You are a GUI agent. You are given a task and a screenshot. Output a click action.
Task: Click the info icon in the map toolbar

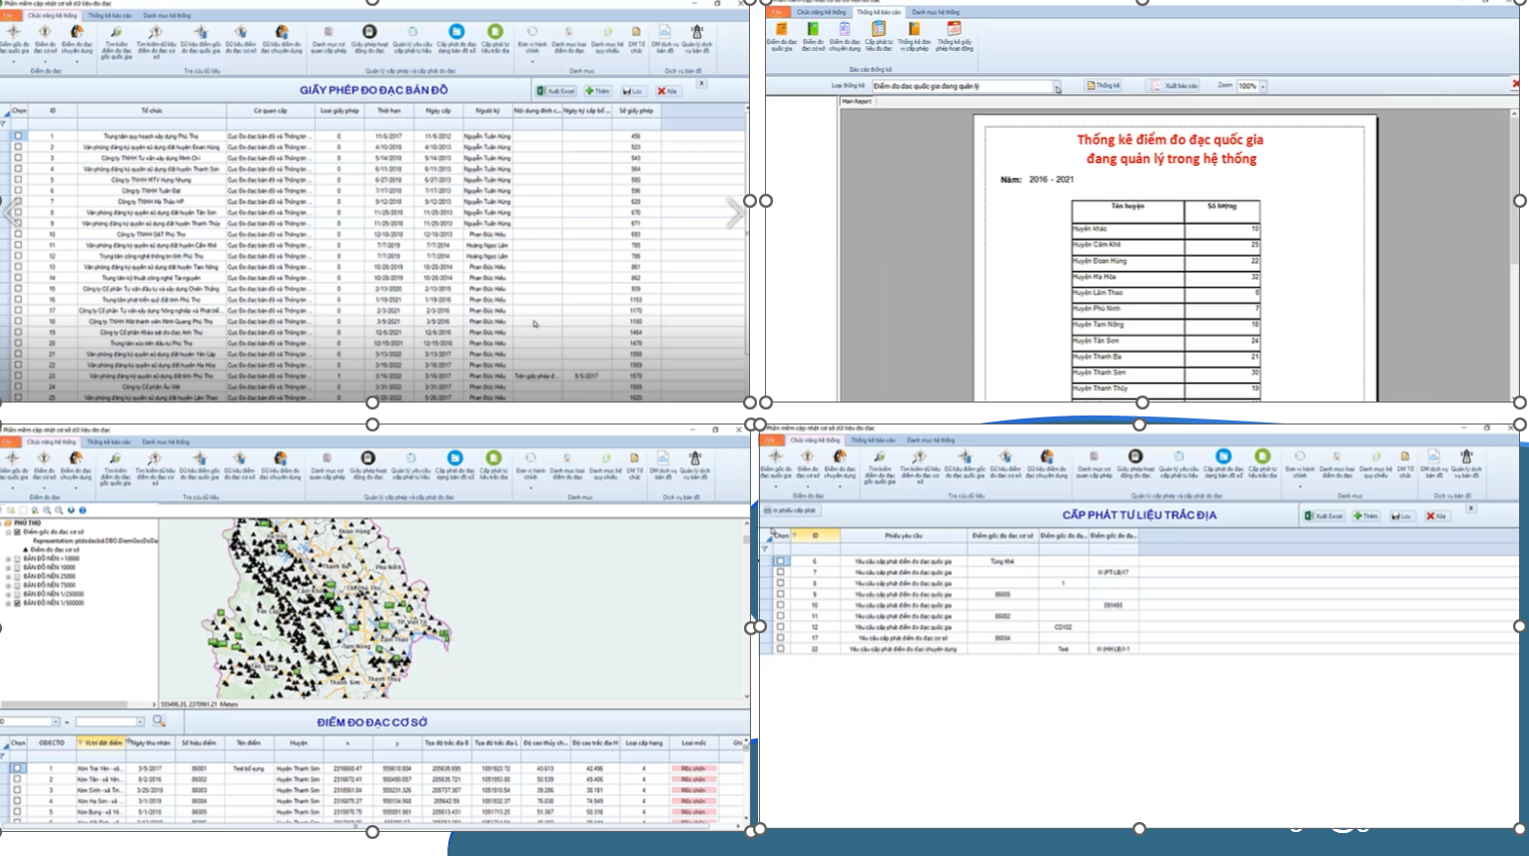83,510
